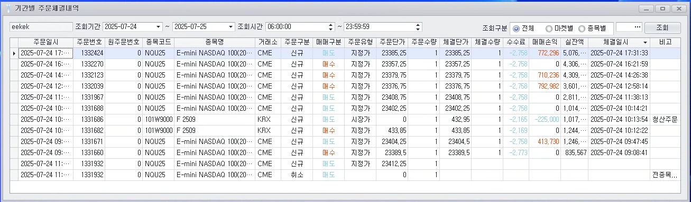This screenshot has height=202, width=691.
Task: Click the 시장가 order type cell
Action: pyautogui.click(x=361, y=120)
